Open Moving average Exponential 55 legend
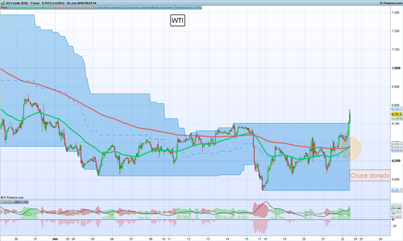The image size is (403, 241). (30, 8)
